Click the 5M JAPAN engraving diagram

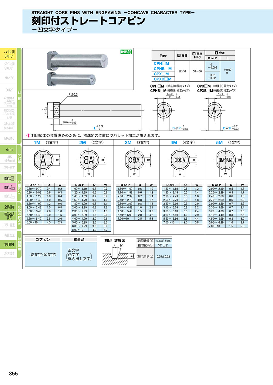tap(226, 160)
